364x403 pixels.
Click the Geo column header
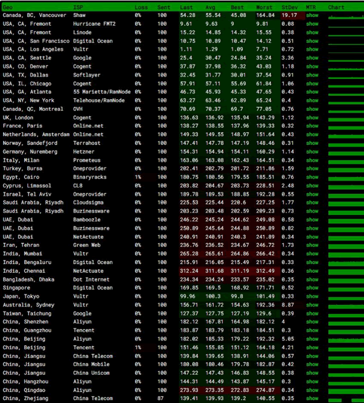8,8
